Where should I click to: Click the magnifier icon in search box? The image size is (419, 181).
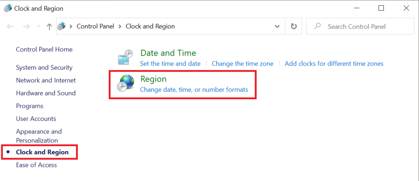click(x=317, y=26)
